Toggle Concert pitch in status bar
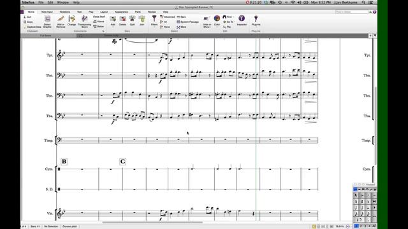Image resolution: width=408 pixels, height=229 pixels. coord(69,226)
